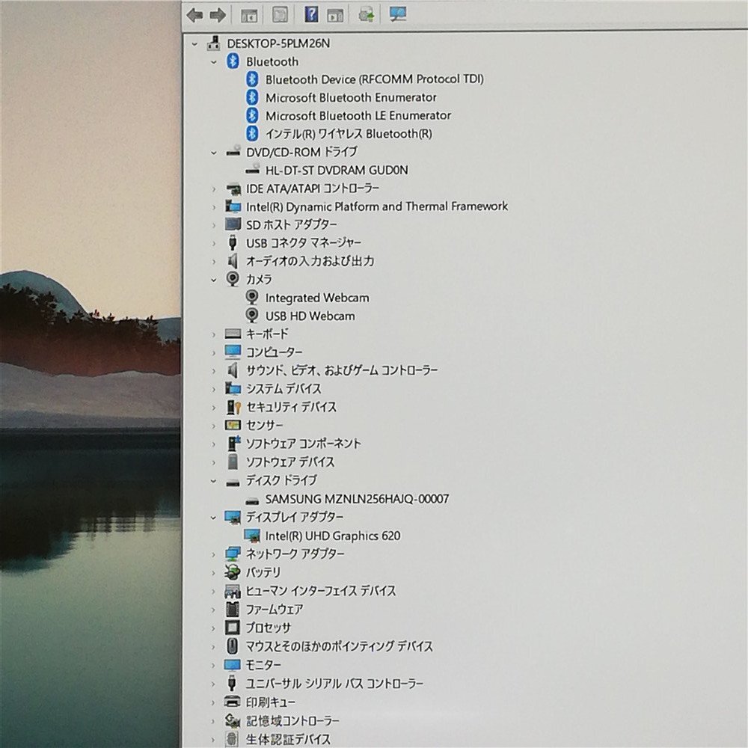Image resolution: width=748 pixels, height=748 pixels.
Task: Expand the モニター category
Action: tap(214, 665)
